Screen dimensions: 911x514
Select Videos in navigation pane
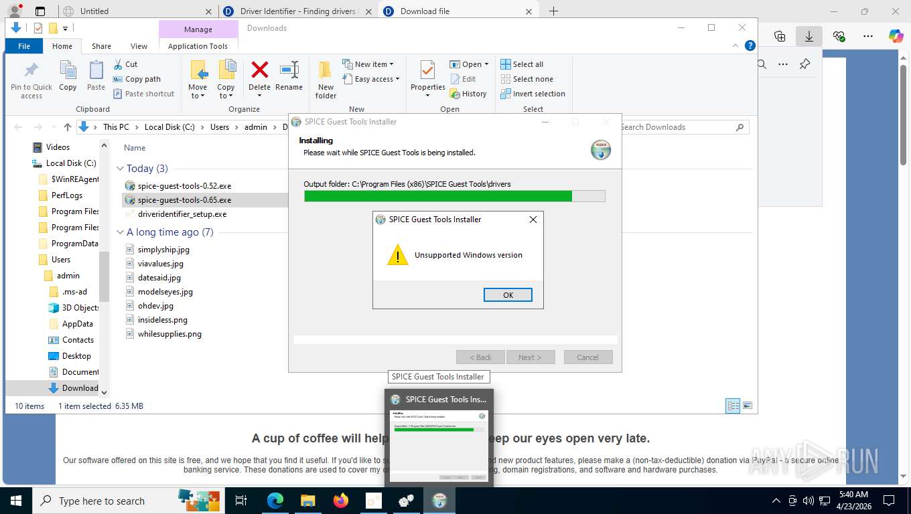coord(58,147)
